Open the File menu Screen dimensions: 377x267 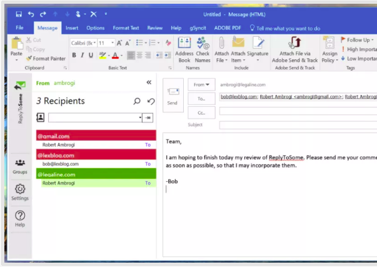coord(19,28)
